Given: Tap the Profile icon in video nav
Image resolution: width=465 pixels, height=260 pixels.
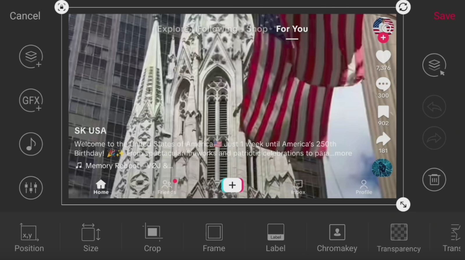Looking at the screenshot, I should click(x=364, y=187).
